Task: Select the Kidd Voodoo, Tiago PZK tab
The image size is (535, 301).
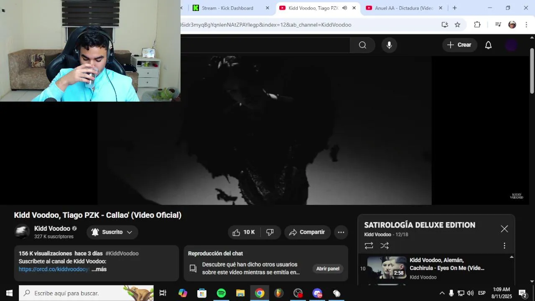Action: (x=313, y=8)
